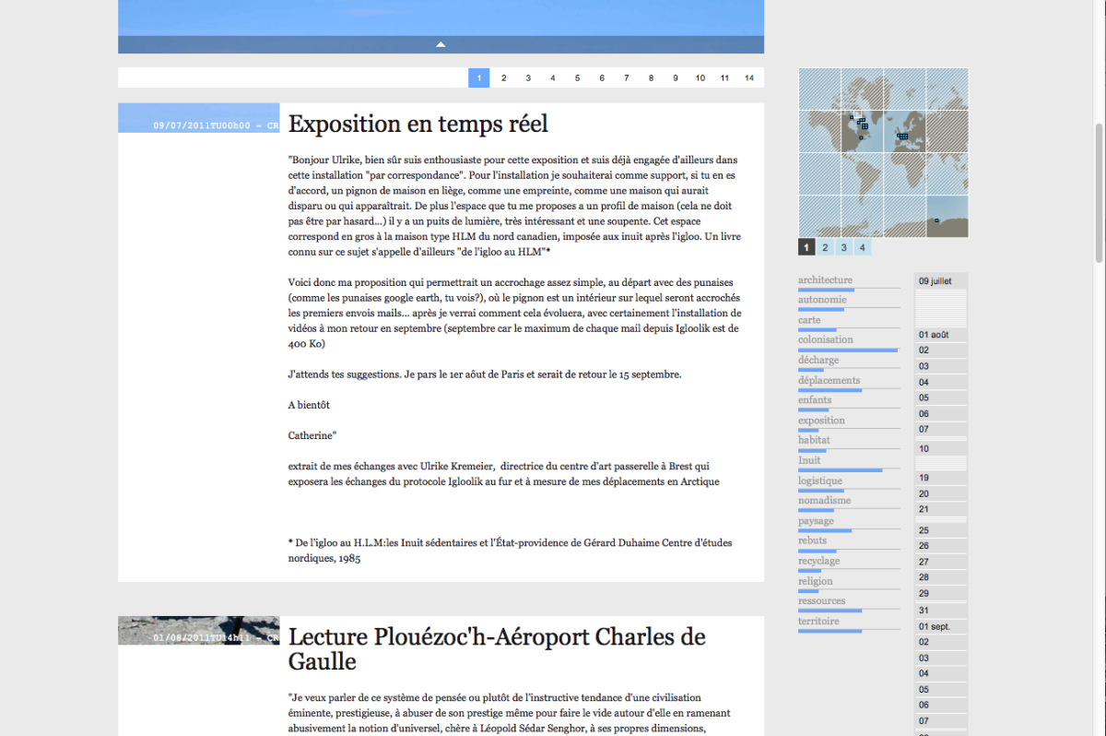Switch to map page 2 below the map

[825, 247]
